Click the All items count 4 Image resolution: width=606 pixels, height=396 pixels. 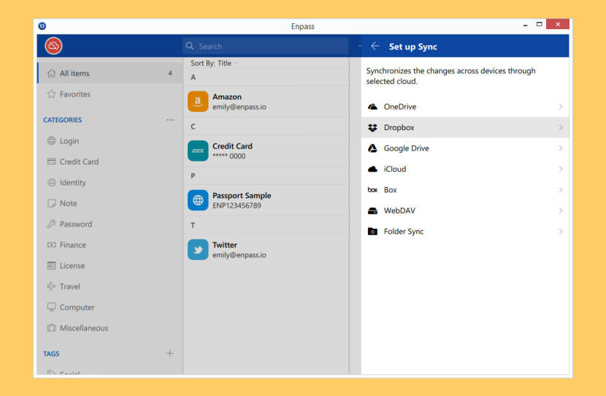pos(170,73)
